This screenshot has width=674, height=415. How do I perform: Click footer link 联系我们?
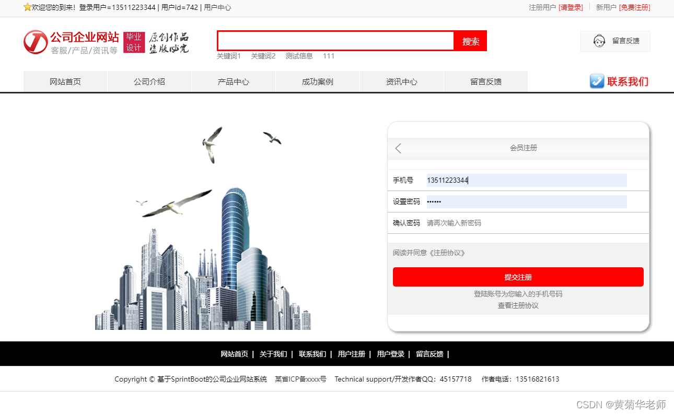312,354
